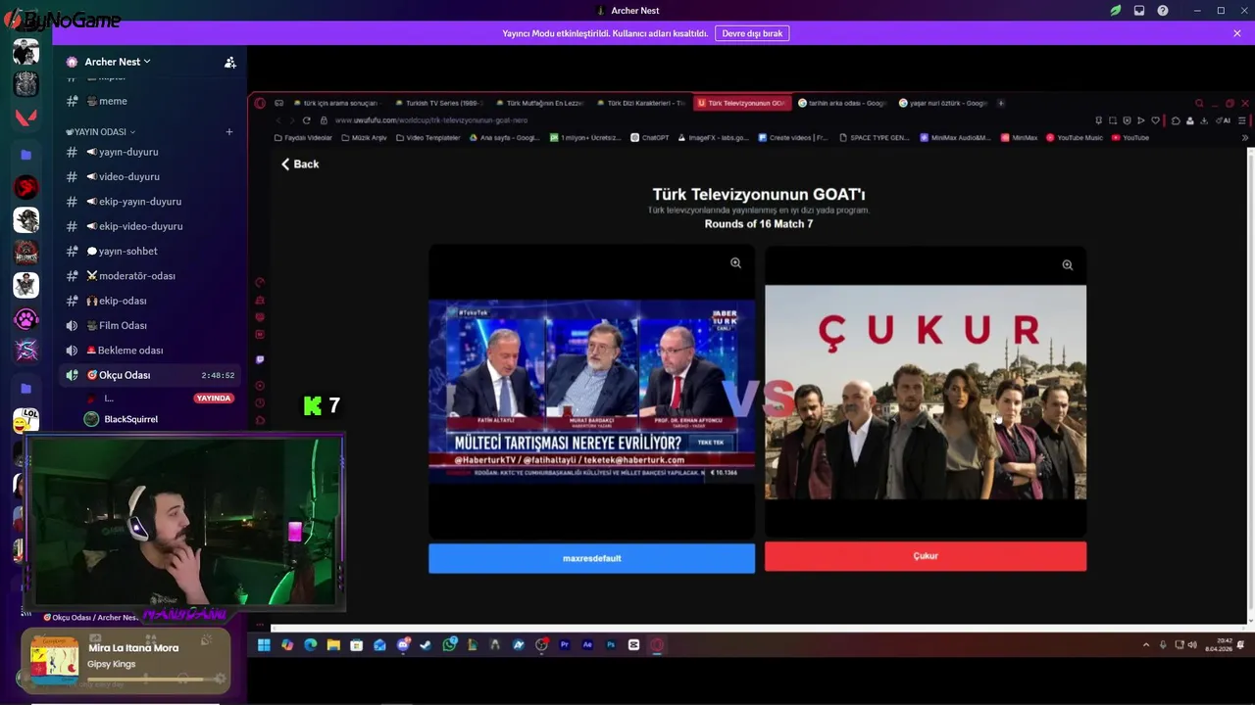The width and height of the screenshot is (1255, 705).
Task: Zoom the Çukur image magnifier
Action: (x=1068, y=264)
